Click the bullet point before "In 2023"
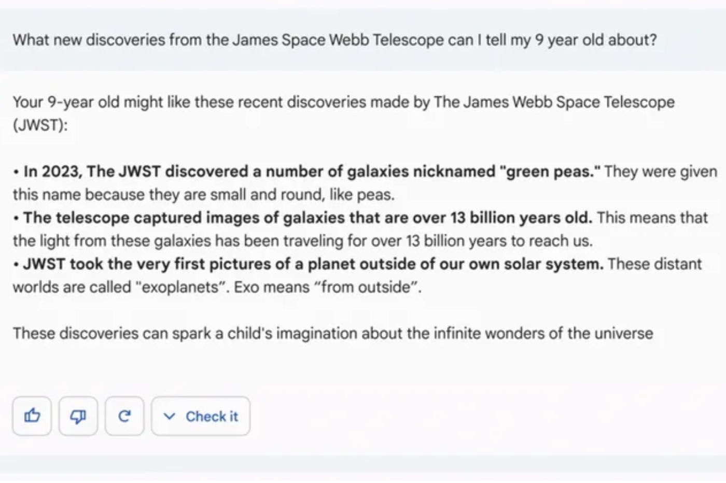Image resolution: width=726 pixels, height=483 pixels. click(x=17, y=172)
